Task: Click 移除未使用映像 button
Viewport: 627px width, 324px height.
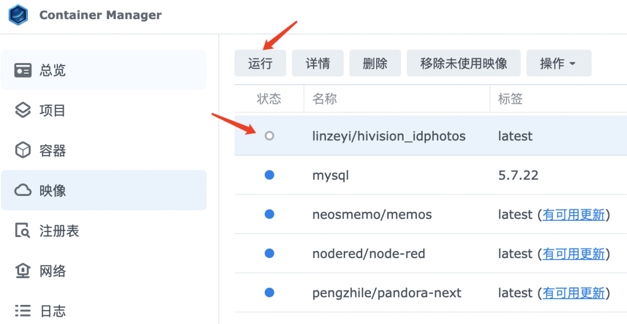Action: [464, 63]
